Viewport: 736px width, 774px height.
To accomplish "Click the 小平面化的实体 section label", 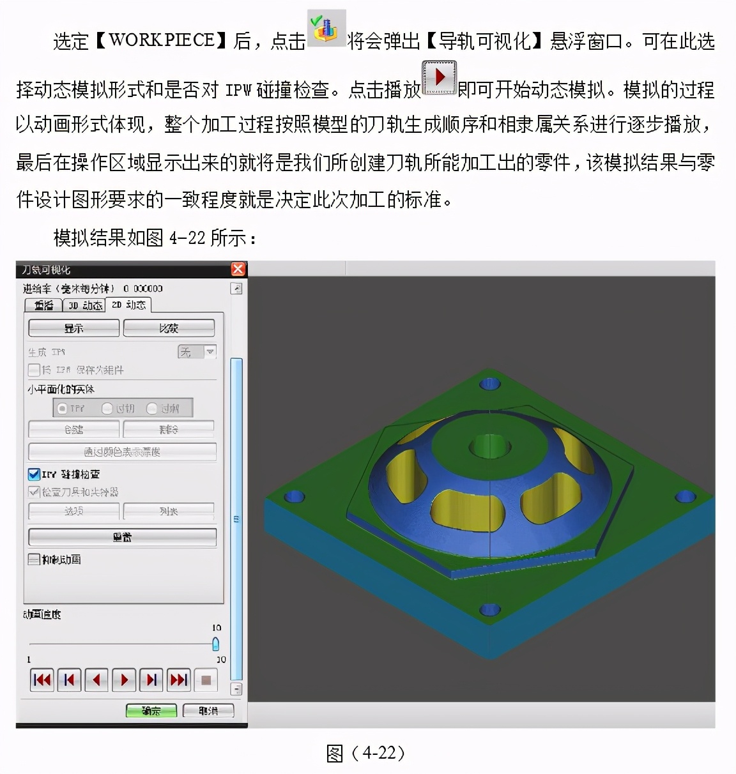I will point(61,389).
